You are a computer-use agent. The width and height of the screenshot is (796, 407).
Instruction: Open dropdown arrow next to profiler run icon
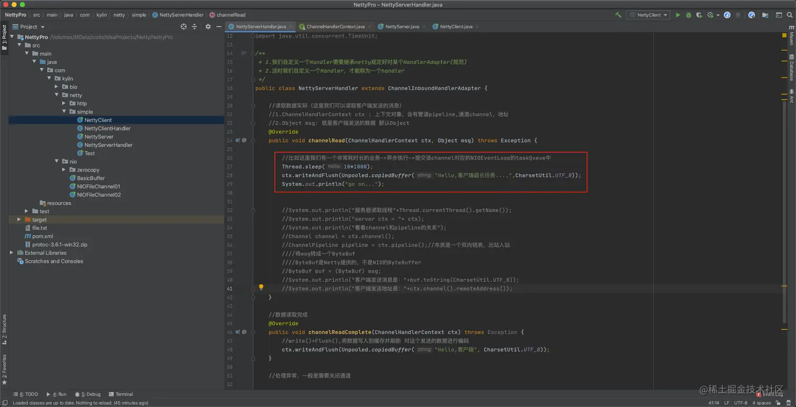click(x=717, y=15)
